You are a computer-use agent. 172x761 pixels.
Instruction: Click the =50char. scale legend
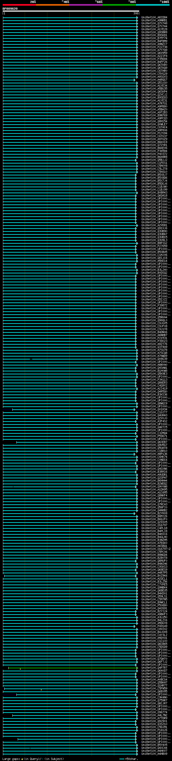click(129, 759)
